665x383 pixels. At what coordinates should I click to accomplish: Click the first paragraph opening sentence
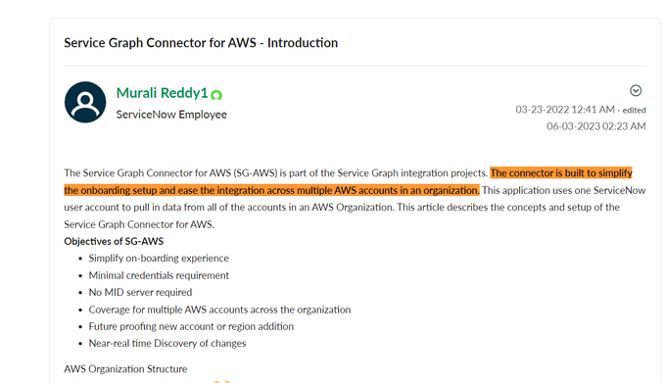tap(275, 173)
